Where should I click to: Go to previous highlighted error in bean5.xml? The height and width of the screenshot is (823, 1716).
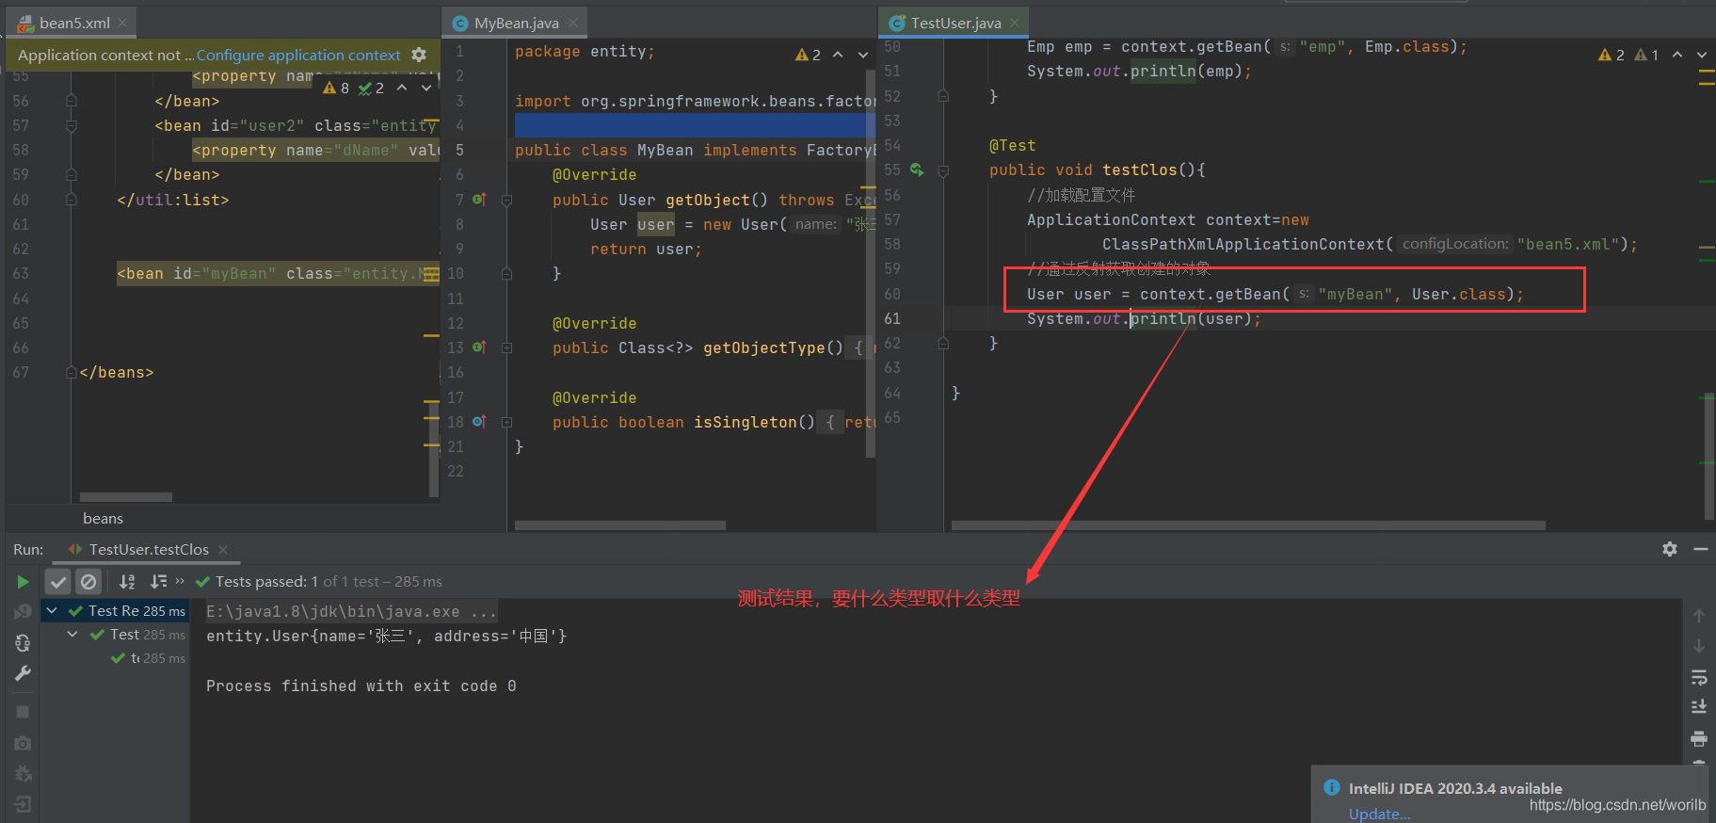click(x=402, y=88)
